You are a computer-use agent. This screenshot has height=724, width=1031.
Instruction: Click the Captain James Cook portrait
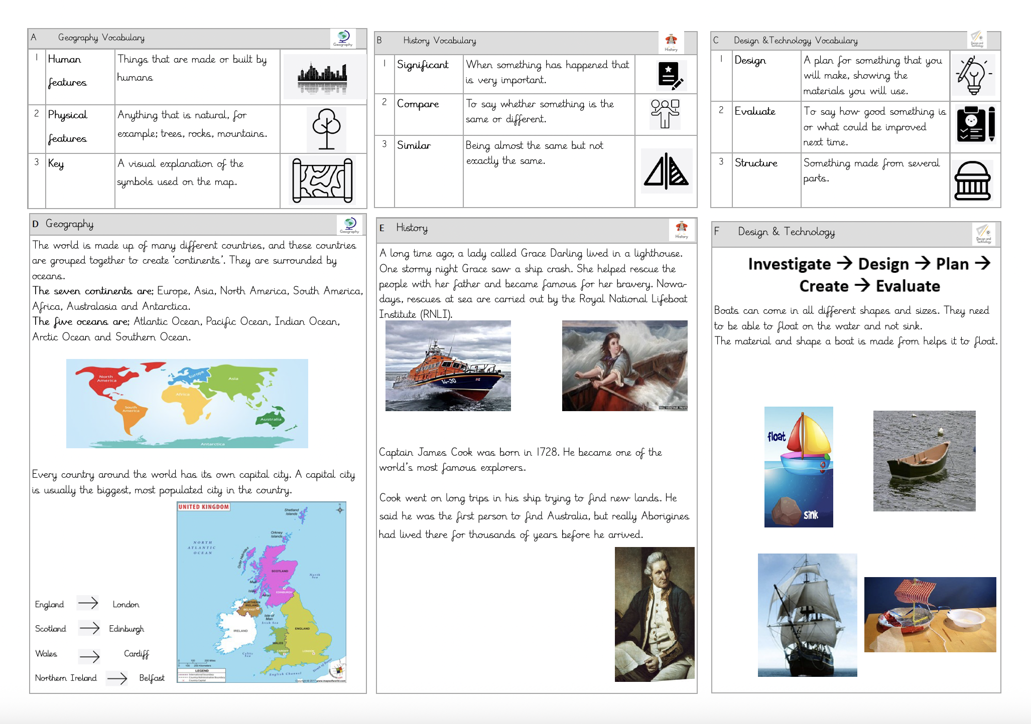pos(654,614)
